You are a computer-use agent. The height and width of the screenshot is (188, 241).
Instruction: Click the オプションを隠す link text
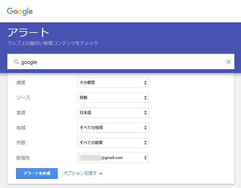click(80, 173)
